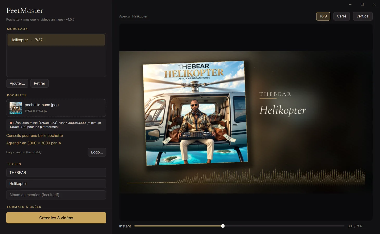Open Conseils pour une belle pochette link

coord(35,135)
